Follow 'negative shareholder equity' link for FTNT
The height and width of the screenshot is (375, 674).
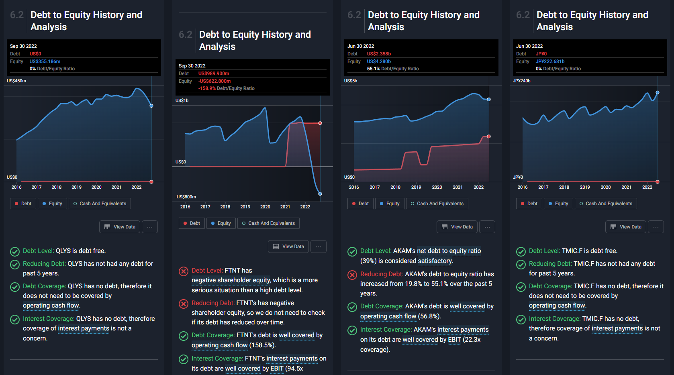click(x=231, y=280)
